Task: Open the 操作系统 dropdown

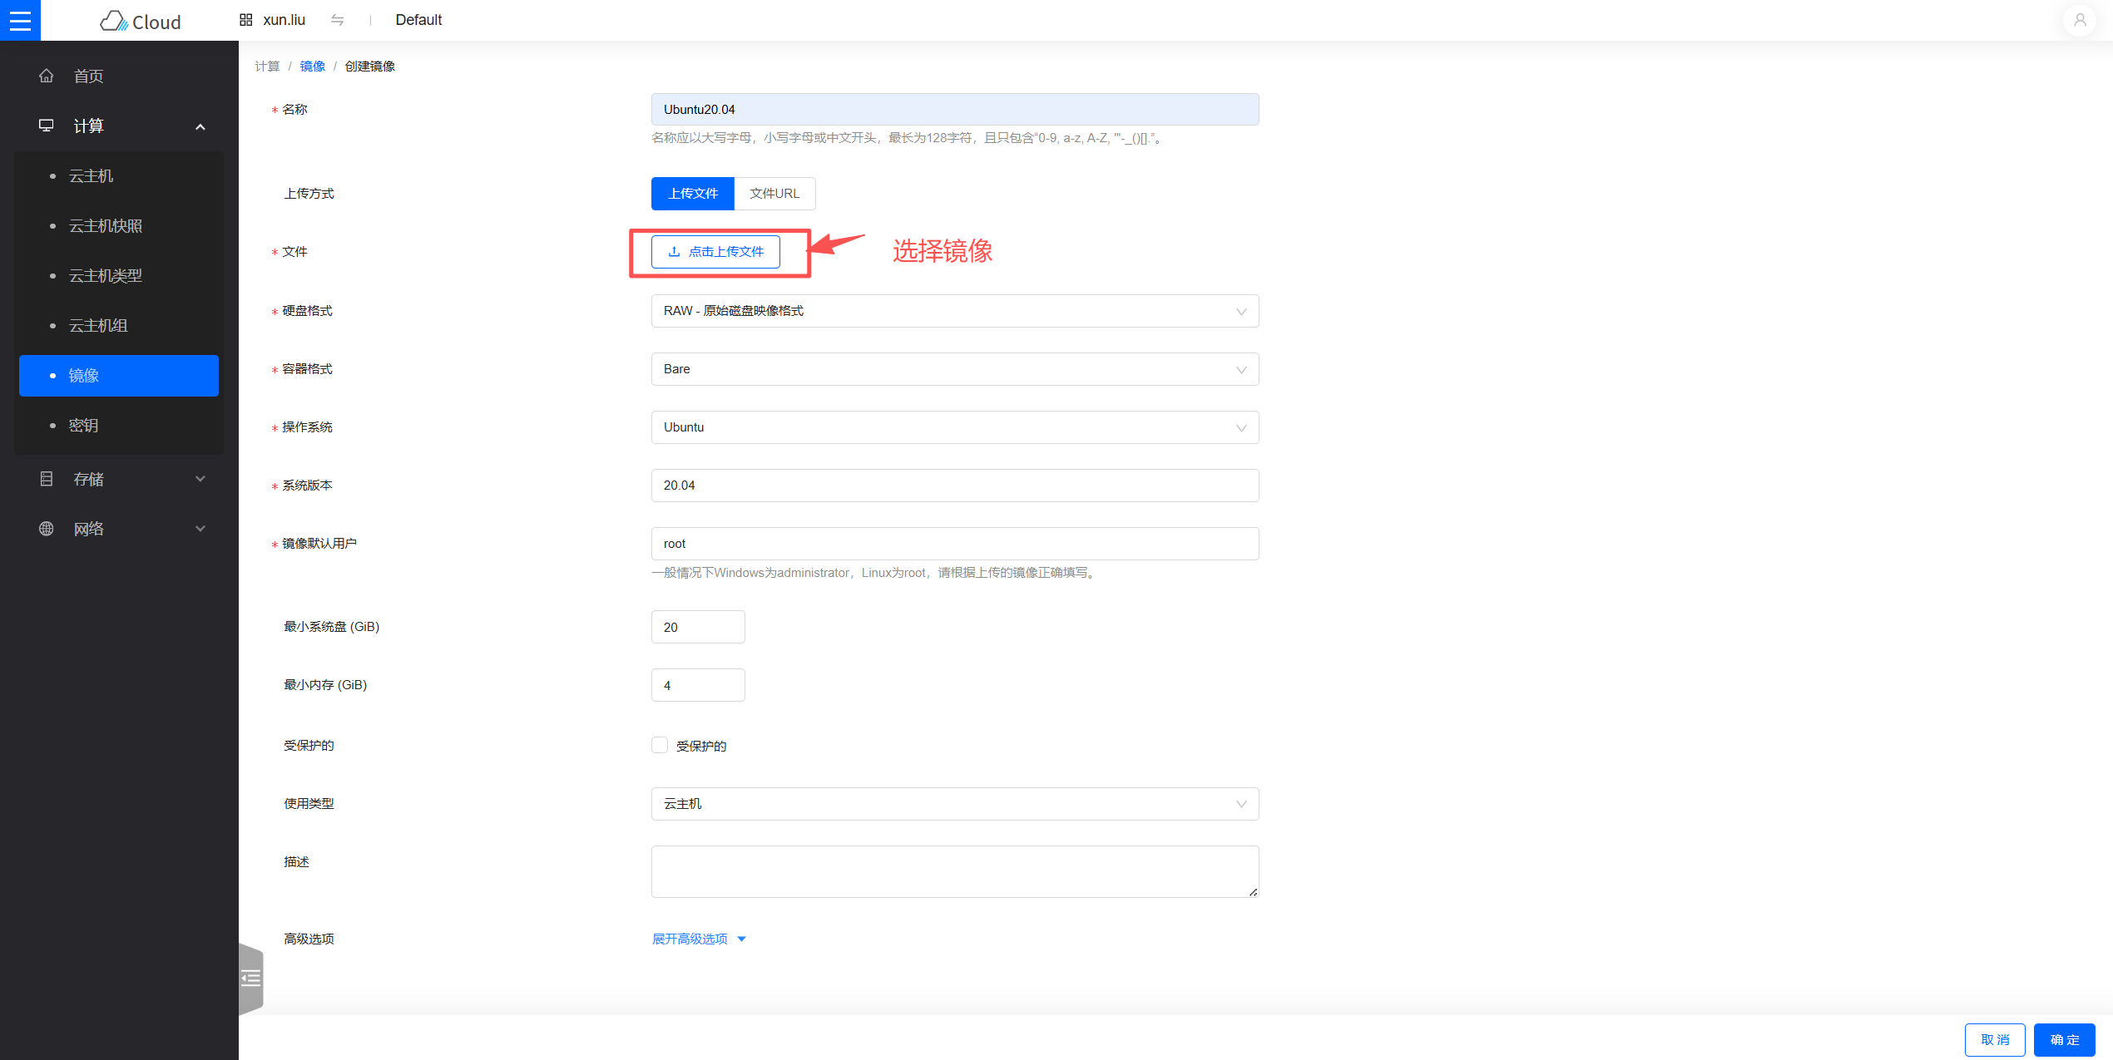Action: [954, 426]
